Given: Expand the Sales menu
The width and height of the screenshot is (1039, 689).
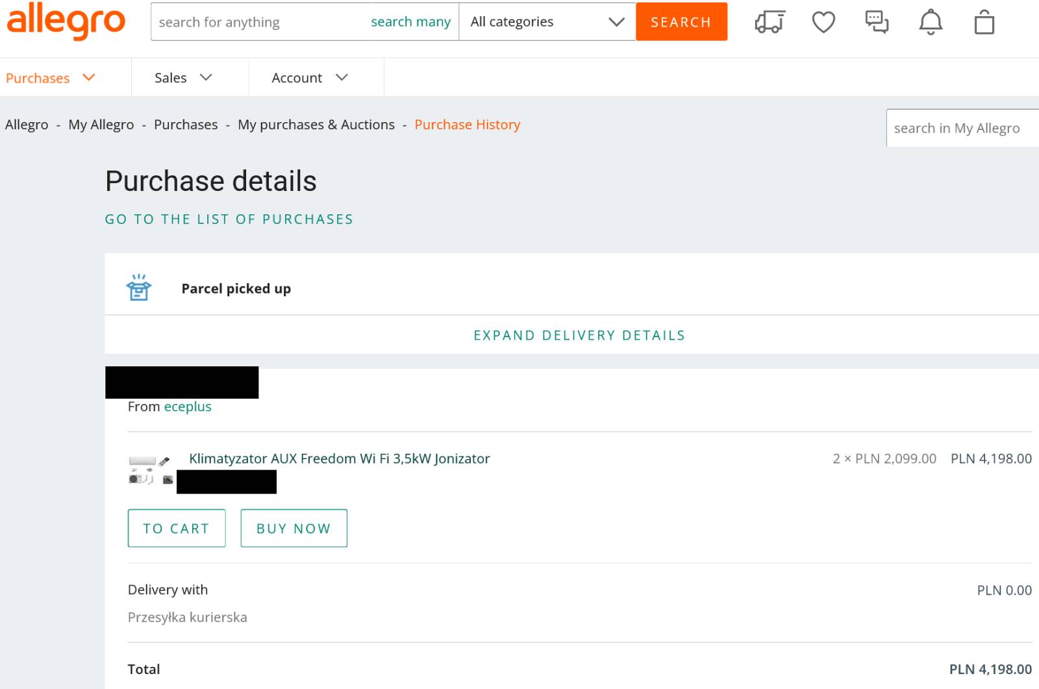Looking at the screenshot, I should pyautogui.click(x=184, y=78).
